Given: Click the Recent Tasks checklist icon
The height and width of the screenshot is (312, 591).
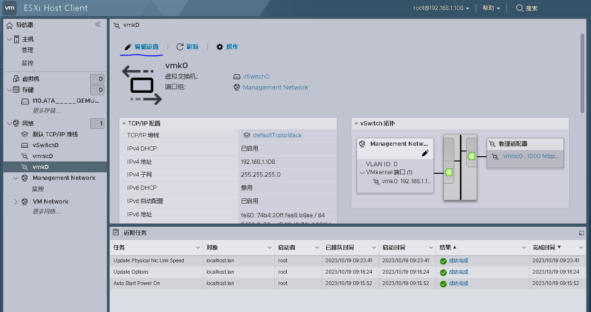Looking at the screenshot, I should pyautogui.click(x=116, y=232).
